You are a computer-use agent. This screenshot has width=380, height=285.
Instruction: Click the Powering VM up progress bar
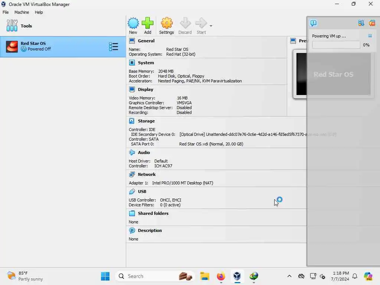[336, 45]
